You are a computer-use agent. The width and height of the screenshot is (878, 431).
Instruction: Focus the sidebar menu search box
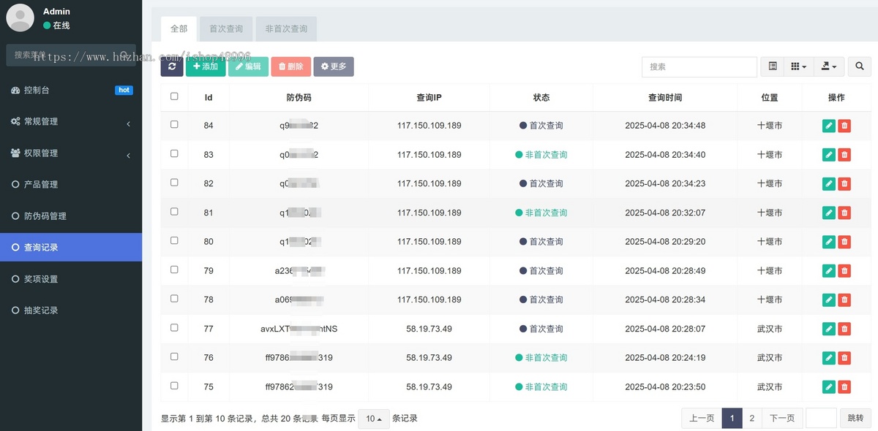(x=71, y=55)
